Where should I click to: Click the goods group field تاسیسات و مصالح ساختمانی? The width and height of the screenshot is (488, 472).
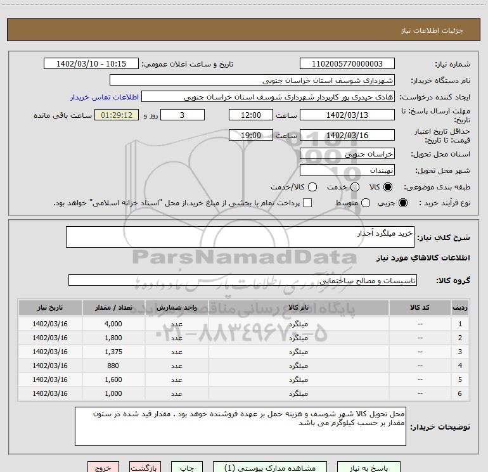coord(243,280)
